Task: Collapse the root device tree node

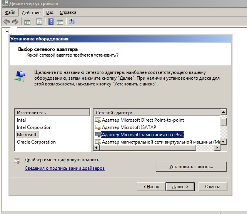Action: click(x=7, y=32)
